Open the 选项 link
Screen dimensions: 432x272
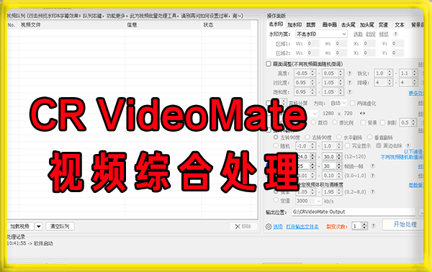tap(278, 227)
